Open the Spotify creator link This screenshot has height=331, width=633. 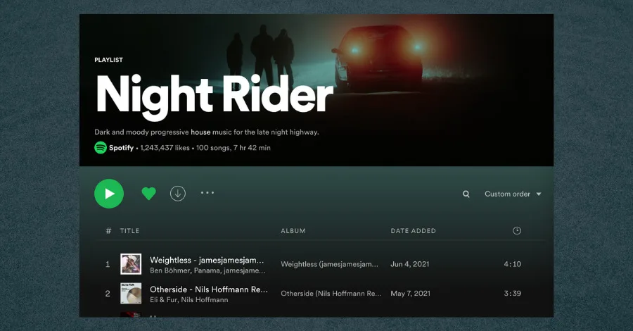point(121,147)
